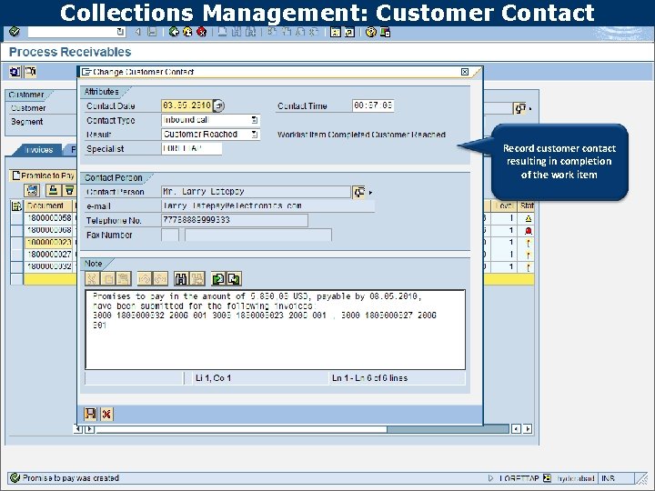Image resolution: width=655 pixels, height=491 pixels.
Task: Click the Copy icon in Note toolbar
Action: 107,278
